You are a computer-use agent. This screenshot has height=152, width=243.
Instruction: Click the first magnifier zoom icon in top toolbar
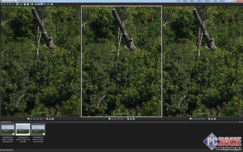(7, 4)
